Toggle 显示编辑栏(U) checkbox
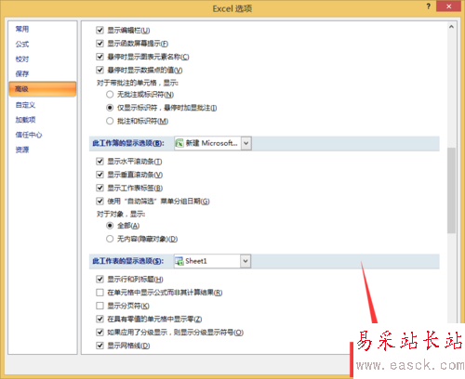This screenshot has width=465, height=379. coord(100,30)
